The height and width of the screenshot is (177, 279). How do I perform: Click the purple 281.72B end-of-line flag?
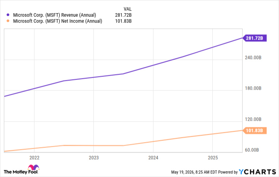255,38
